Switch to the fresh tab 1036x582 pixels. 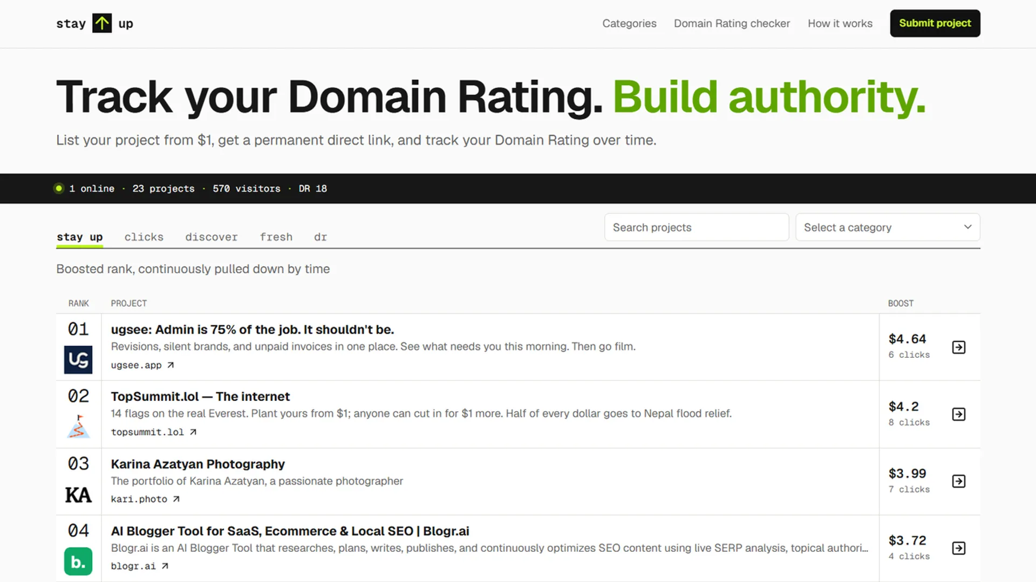pyautogui.click(x=276, y=237)
